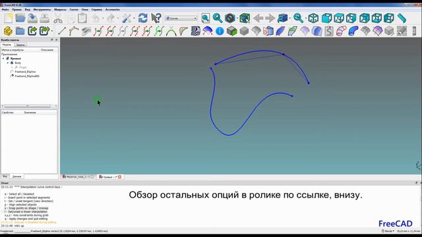The width and height of the screenshot is (422, 237).
Task: Open the Curves menu
Action: coord(74,9)
